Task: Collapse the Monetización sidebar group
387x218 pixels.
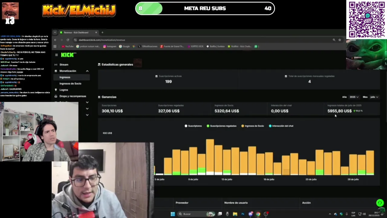Action: coord(87,71)
